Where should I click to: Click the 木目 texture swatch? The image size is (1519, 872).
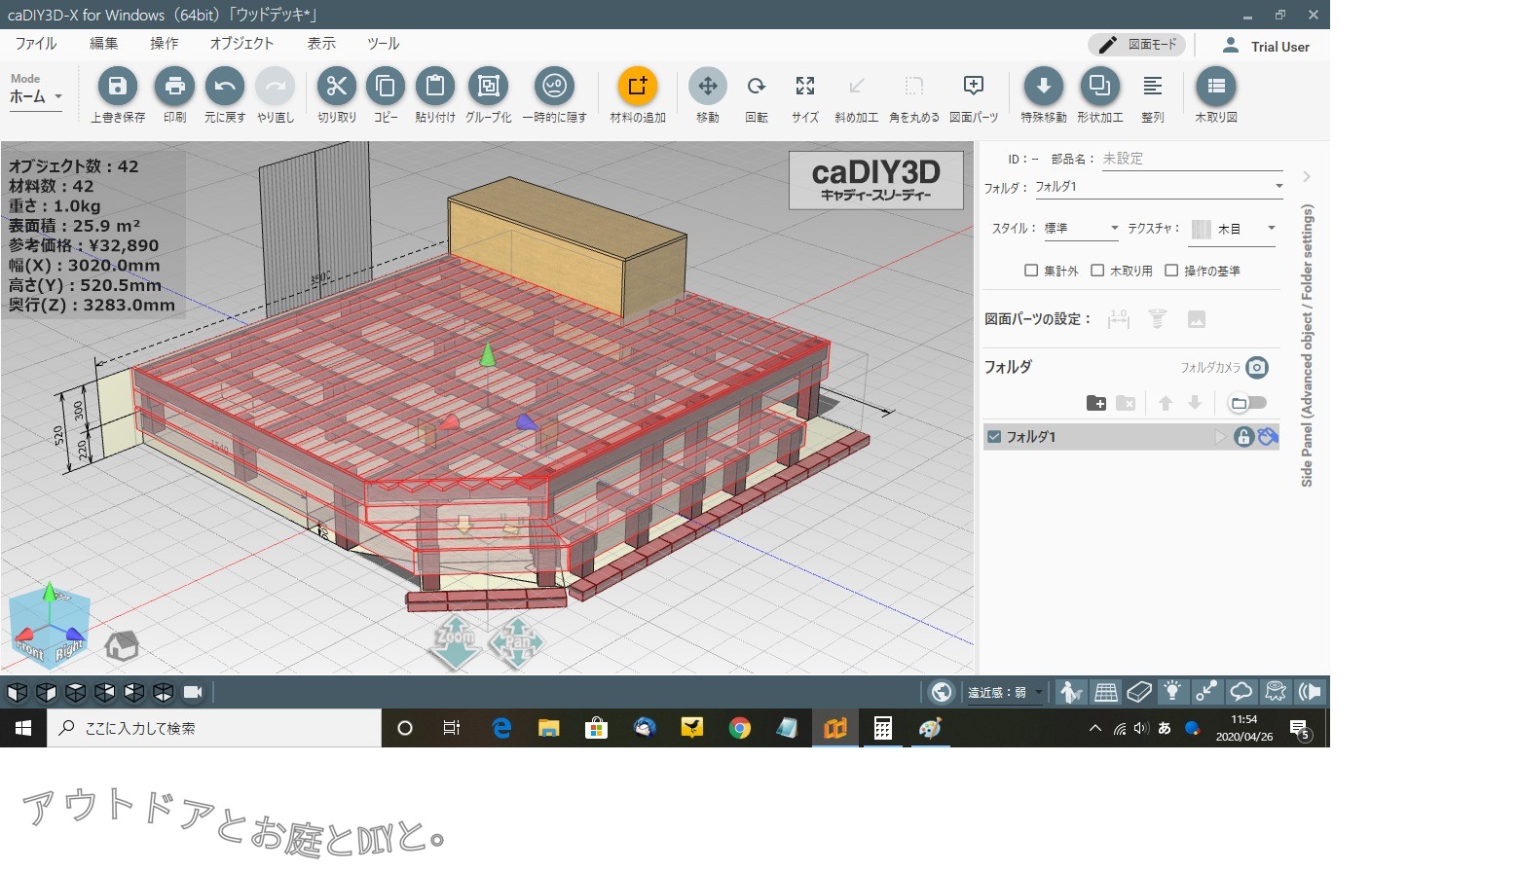pyautogui.click(x=1202, y=229)
